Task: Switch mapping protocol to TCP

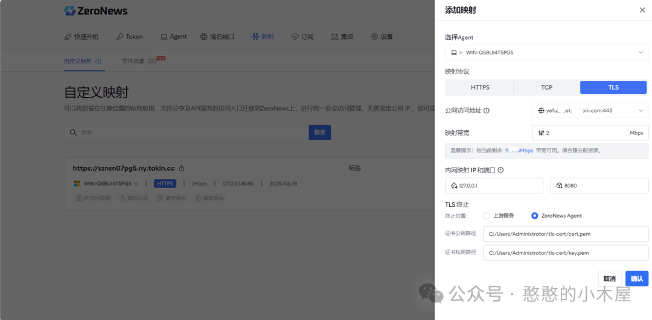Action: pos(546,87)
